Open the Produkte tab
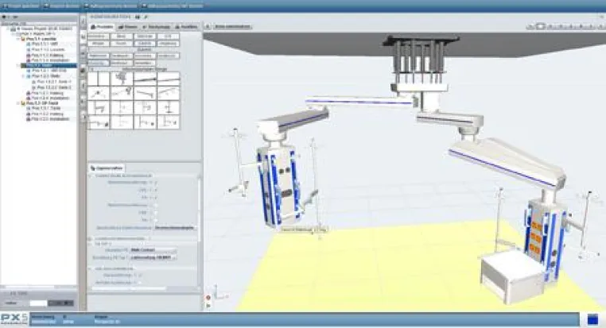 (102, 27)
